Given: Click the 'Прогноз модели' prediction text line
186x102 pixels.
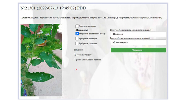Looking at the screenshot, I should click(x=91, y=18).
